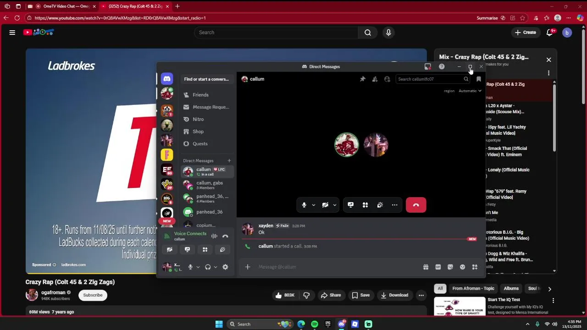Dislike the Crazy Rap video

coord(306,295)
